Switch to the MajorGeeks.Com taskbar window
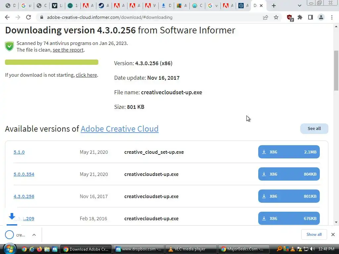 [x=244, y=249]
